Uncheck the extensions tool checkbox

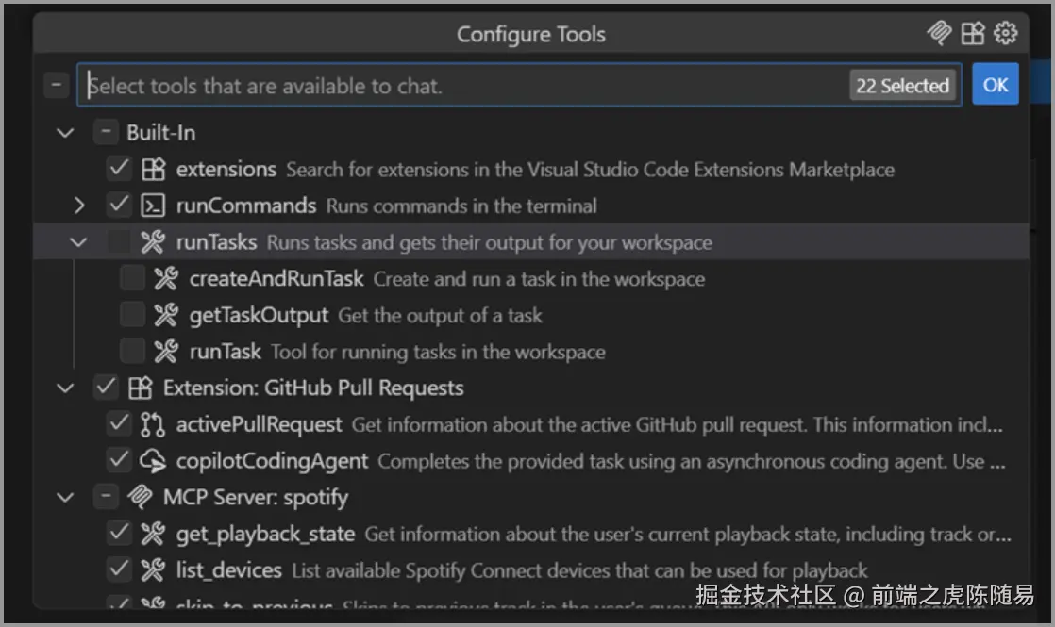(x=119, y=169)
